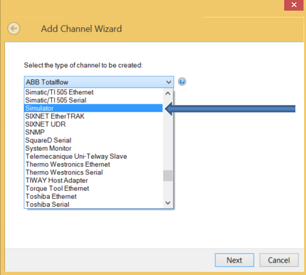Click the Cancel button

[x=279, y=260]
